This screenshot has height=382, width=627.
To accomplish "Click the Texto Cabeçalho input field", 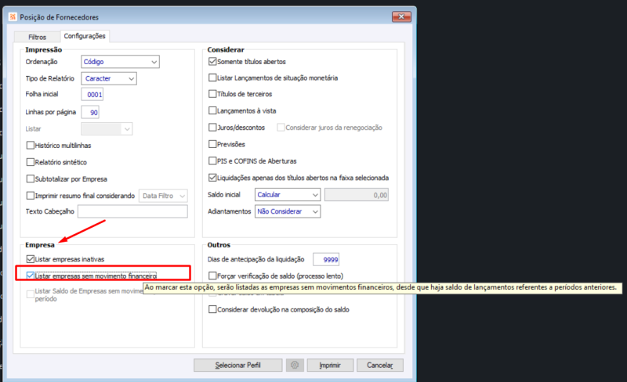I will 132,211.
